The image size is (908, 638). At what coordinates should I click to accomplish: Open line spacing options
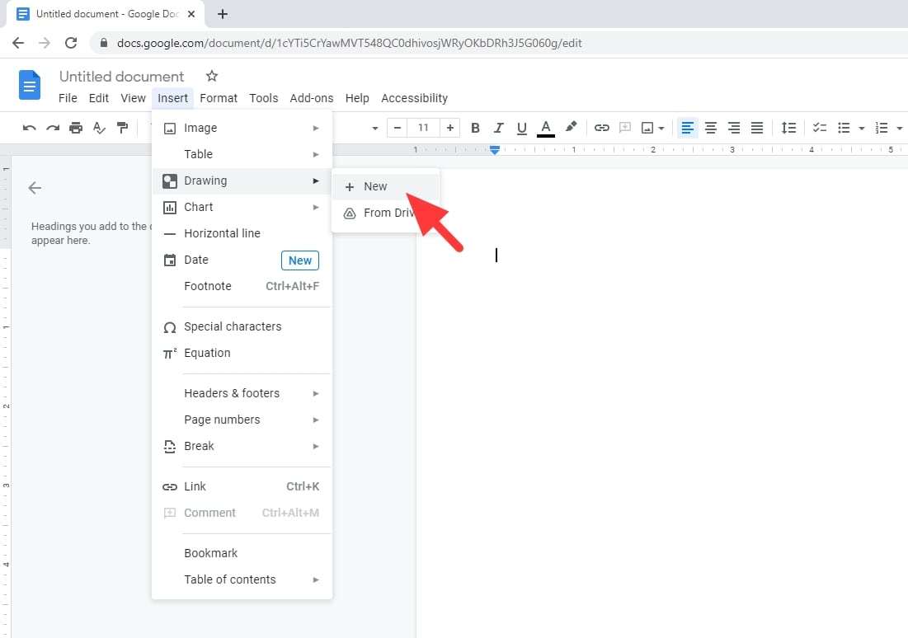tap(788, 128)
